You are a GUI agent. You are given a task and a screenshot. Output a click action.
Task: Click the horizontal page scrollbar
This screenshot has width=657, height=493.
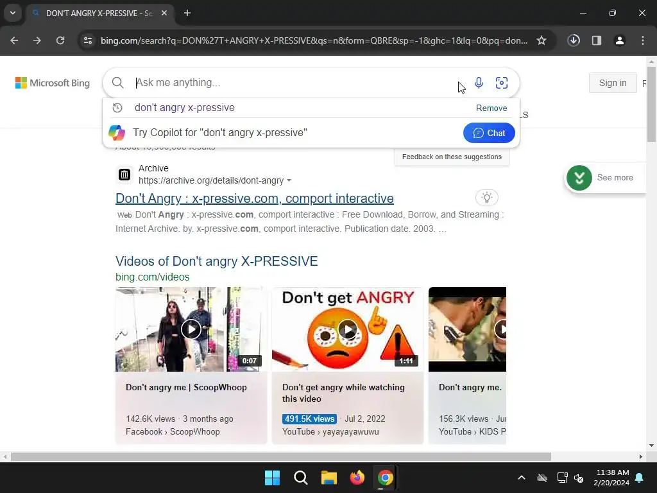281,456
